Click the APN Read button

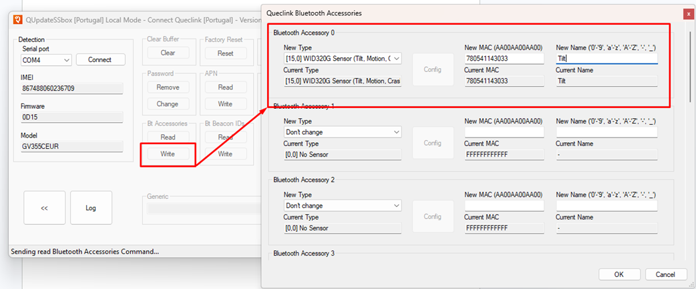pyautogui.click(x=225, y=87)
